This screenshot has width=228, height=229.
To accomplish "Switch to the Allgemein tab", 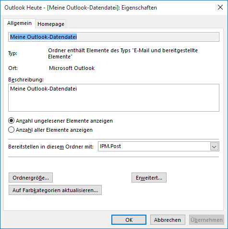I will [19, 23].
